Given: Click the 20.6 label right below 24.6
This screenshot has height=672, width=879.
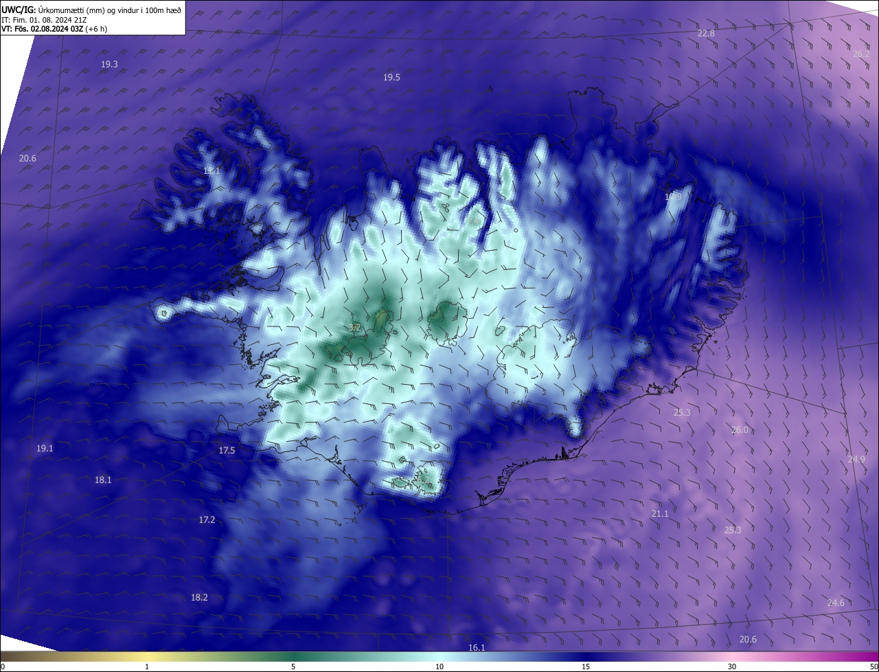Looking at the screenshot, I should click(x=748, y=640).
